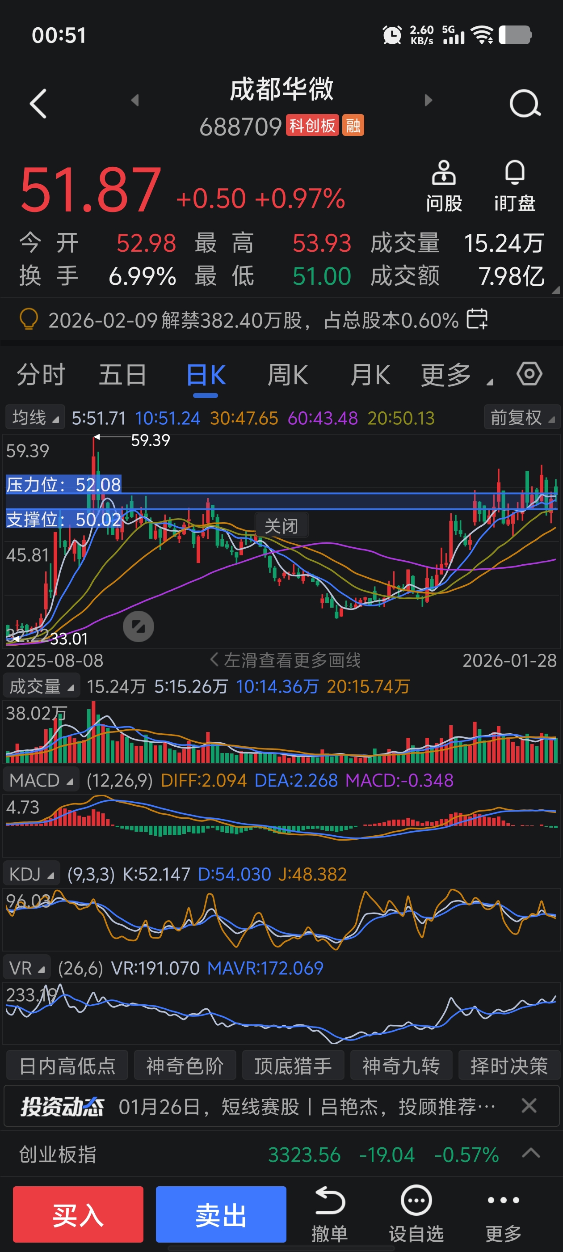Open the 更多 three-dots menu in the bottom bar
This screenshot has height=1252, width=563.
point(503,1212)
